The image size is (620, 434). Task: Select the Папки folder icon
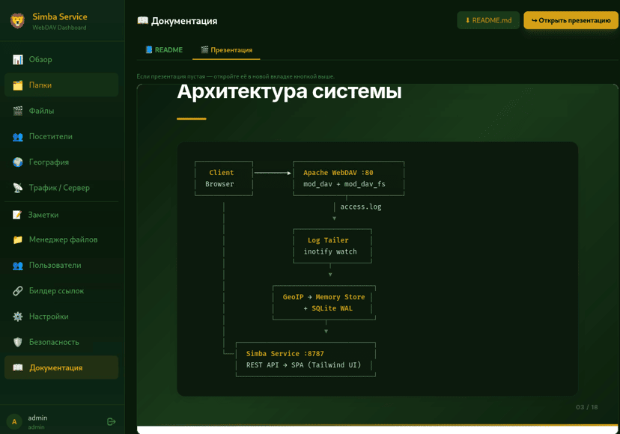click(18, 85)
